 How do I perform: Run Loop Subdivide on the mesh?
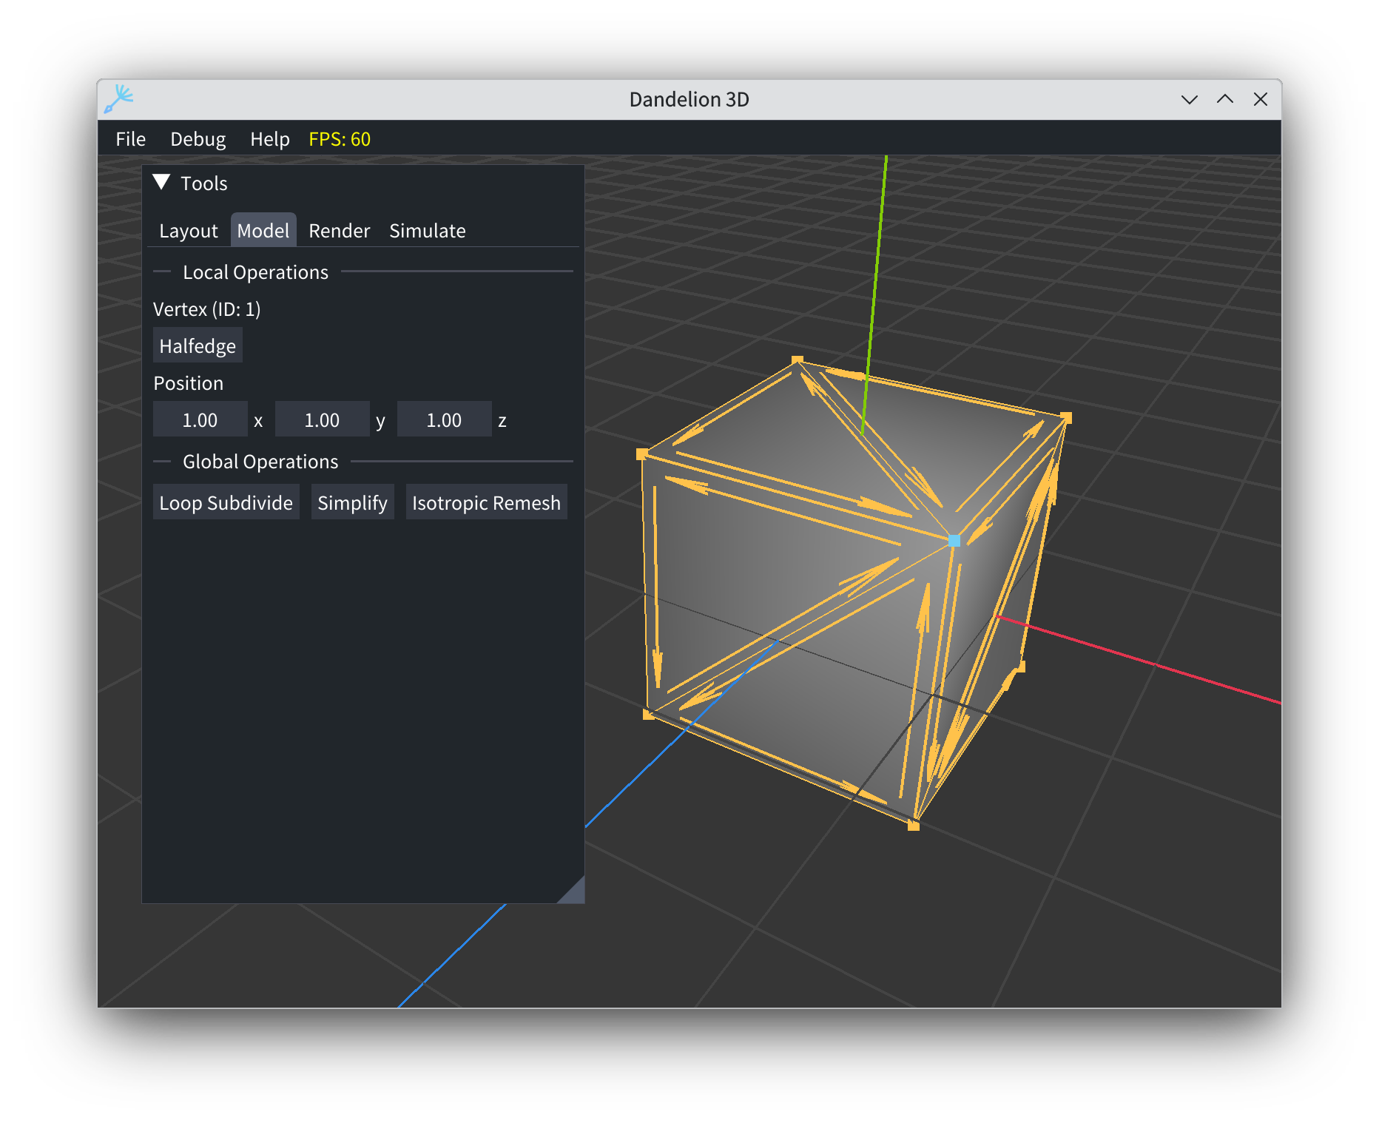(226, 502)
